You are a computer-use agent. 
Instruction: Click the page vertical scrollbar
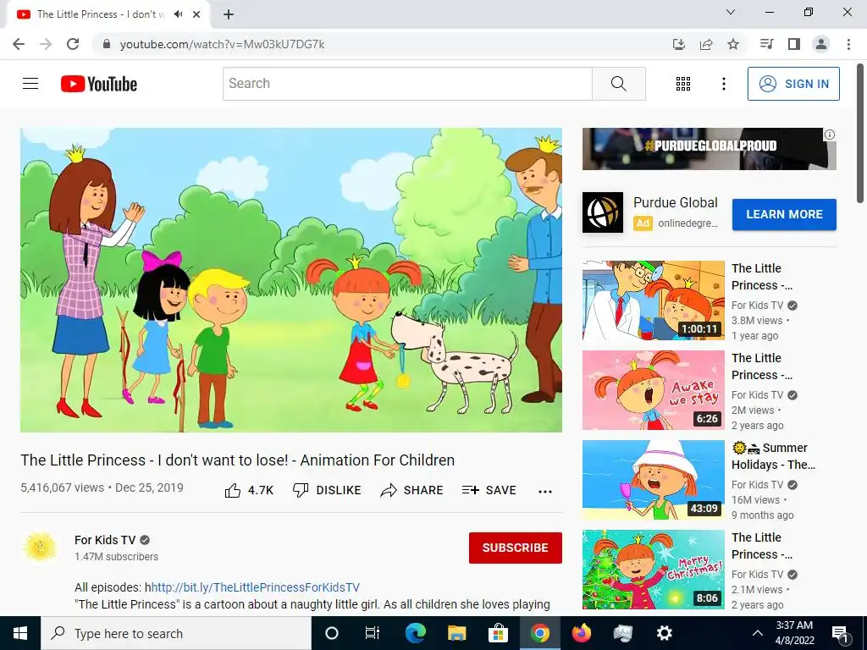click(860, 133)
